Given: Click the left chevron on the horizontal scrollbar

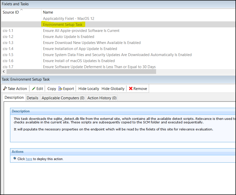Looking at the screenshot, I should coord(4,72).
